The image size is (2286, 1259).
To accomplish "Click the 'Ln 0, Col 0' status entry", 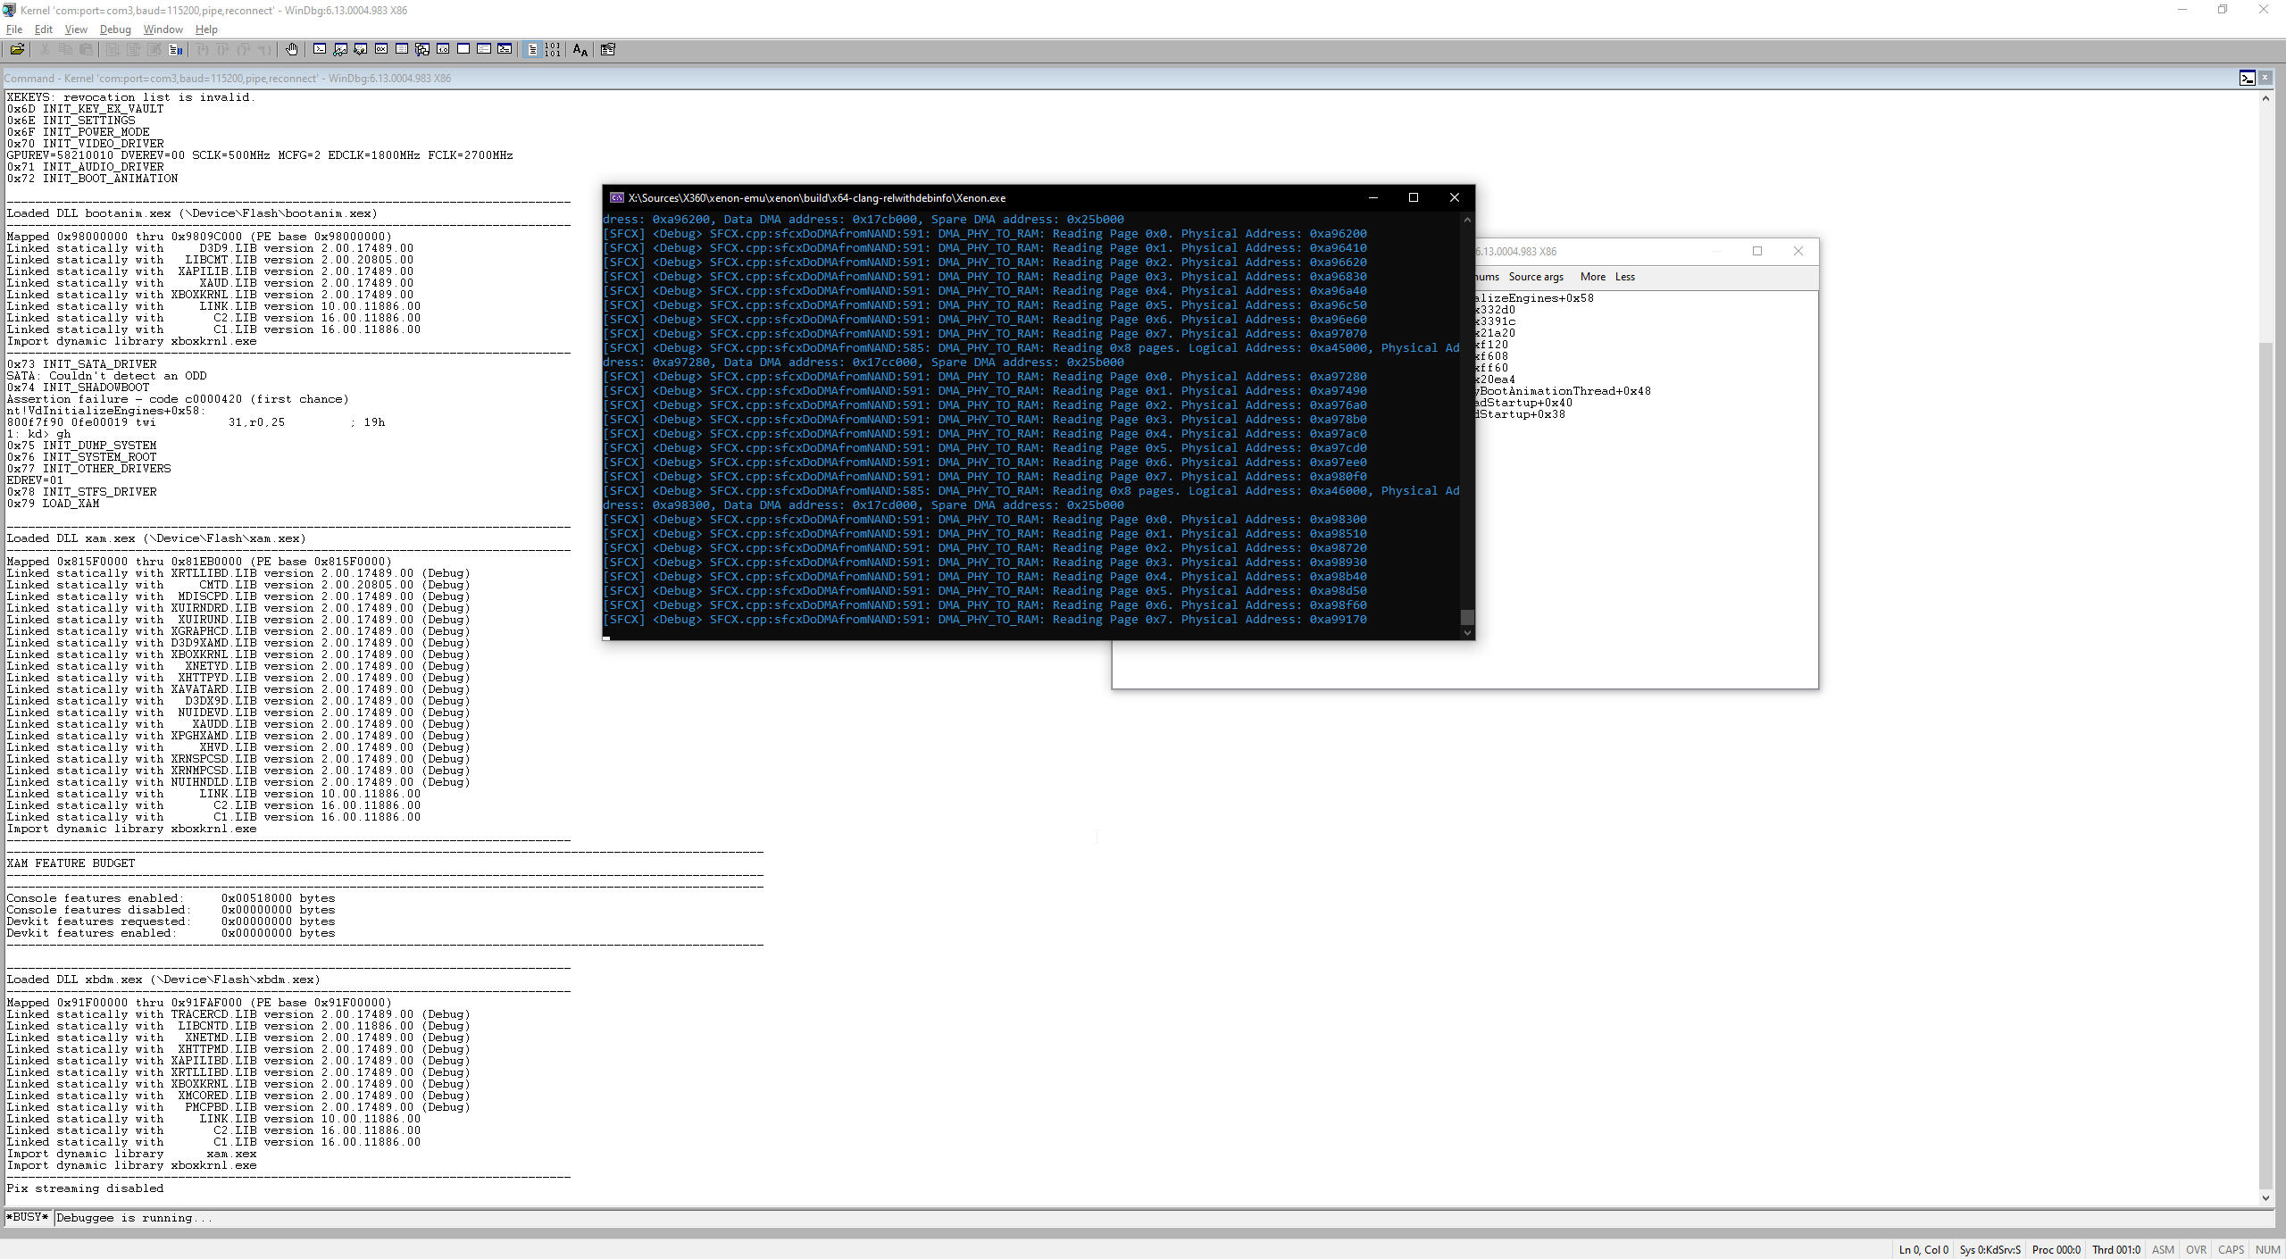I will coord(1923,1249).
